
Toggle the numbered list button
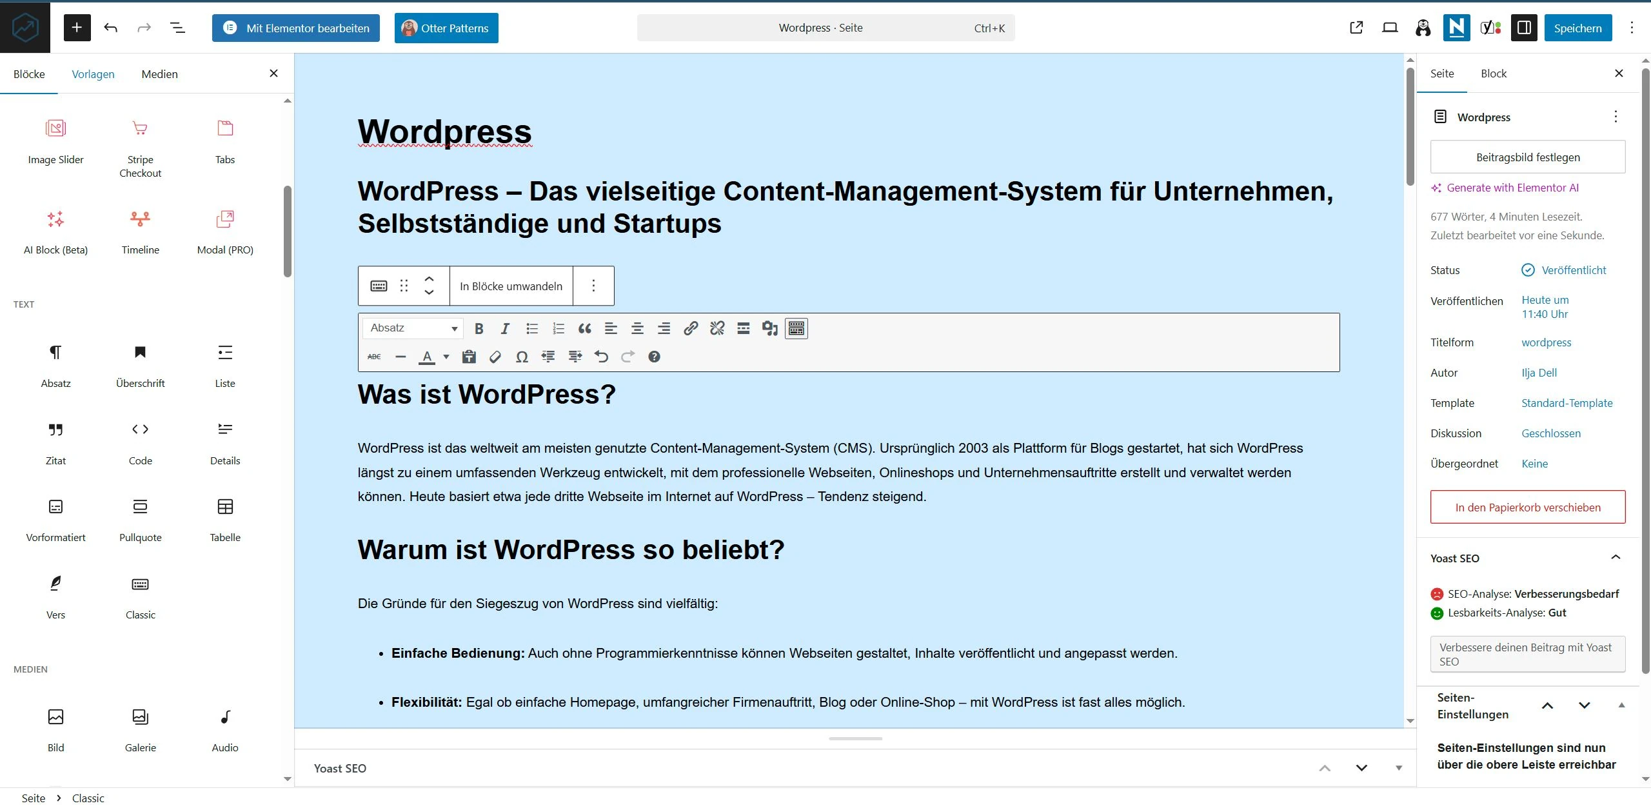(x=559, y=329)
